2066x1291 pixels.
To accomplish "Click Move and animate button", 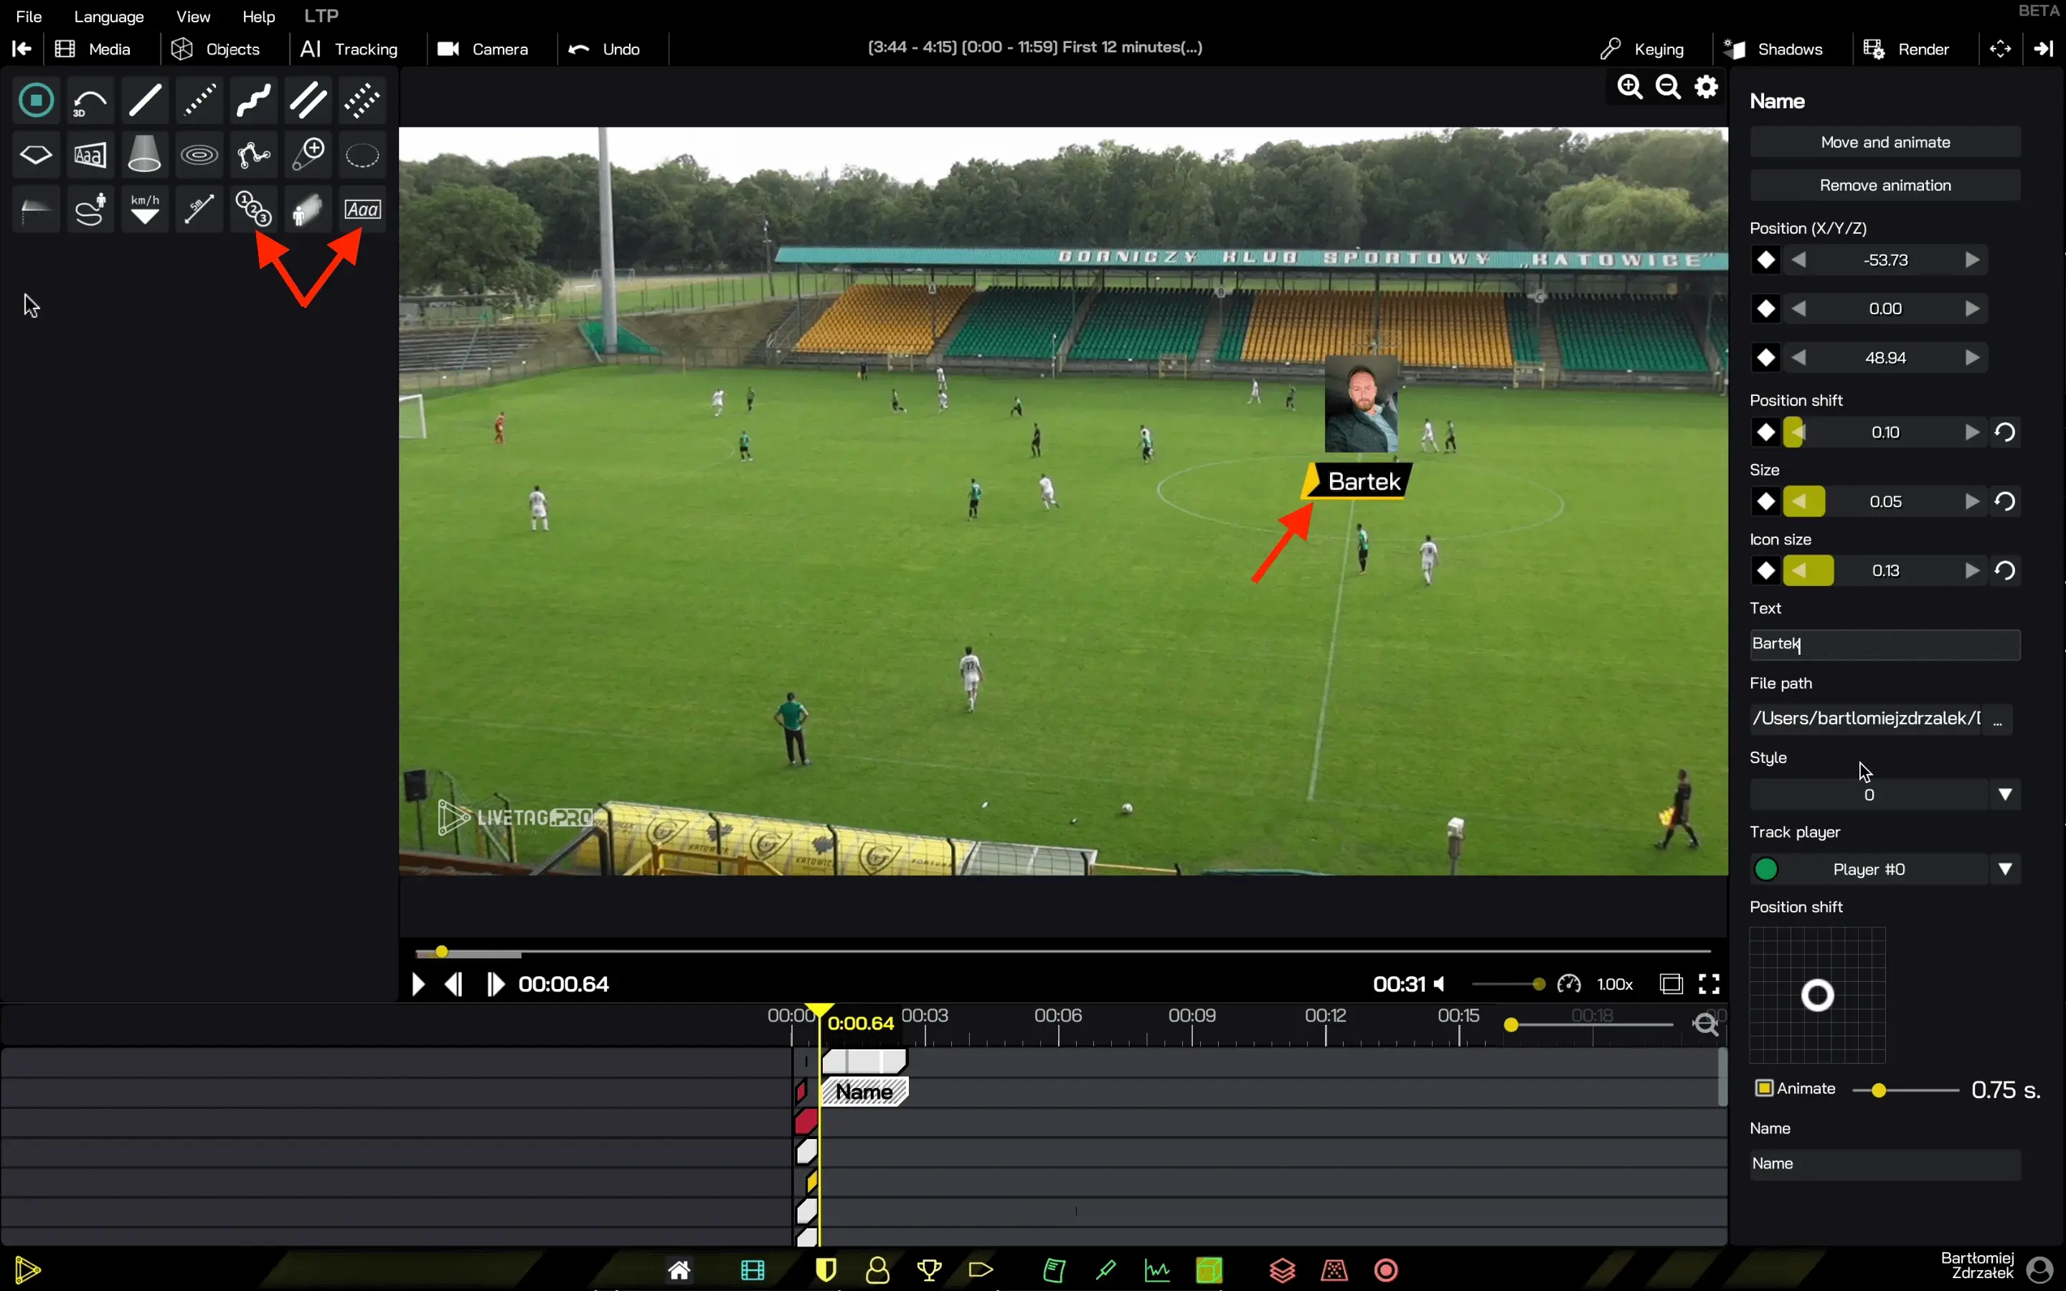I will [x=1885, y=143].
